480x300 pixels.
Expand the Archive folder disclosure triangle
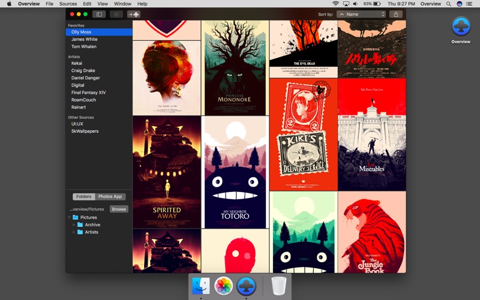click(x=74, y=224)
